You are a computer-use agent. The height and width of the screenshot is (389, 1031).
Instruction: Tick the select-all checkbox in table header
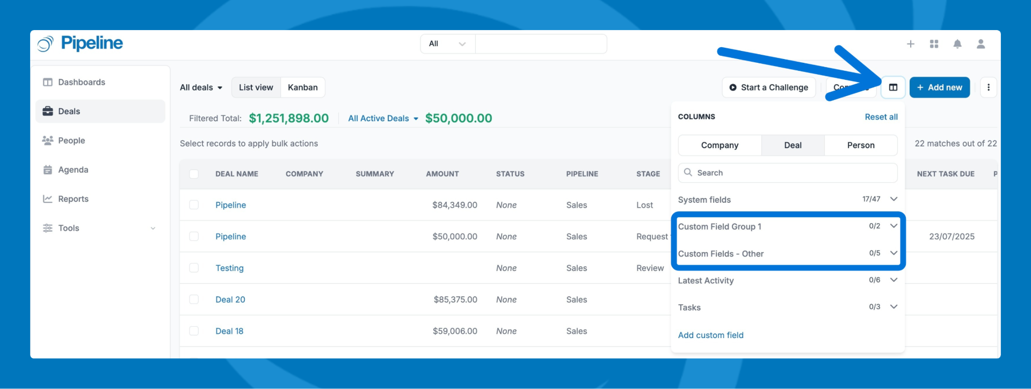click(194, 174)
